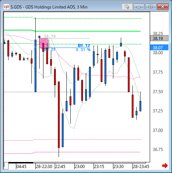Click the white scroll box at bottom-left

point(6,166)
